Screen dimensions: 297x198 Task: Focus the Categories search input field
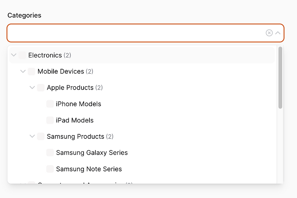point(136,33)
